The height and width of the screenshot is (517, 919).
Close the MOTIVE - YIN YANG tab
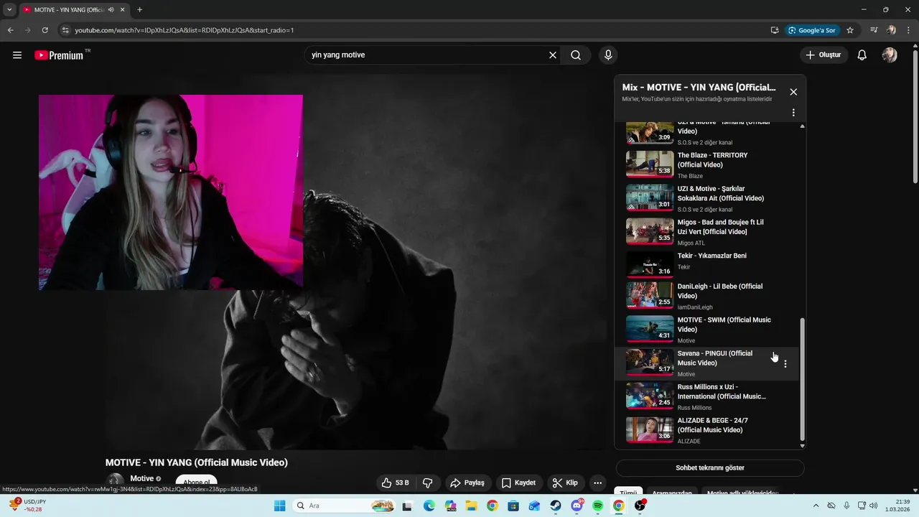tap(122, 10)
